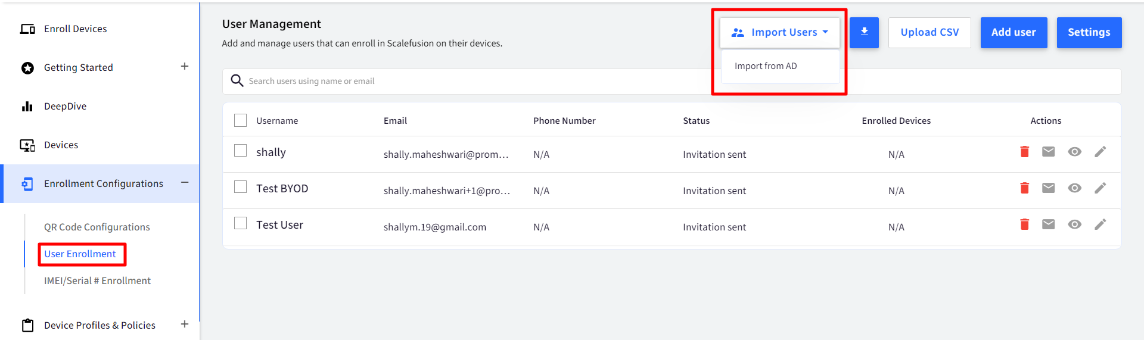Image resolution: width=1144 pixels, height=340 pixels.
Task: Click the Upload CSV button
Action: [929, 32]
